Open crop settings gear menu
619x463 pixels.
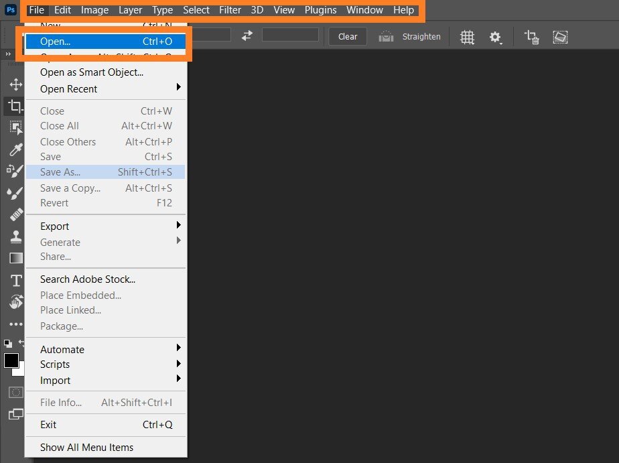(x=496, y=38)
